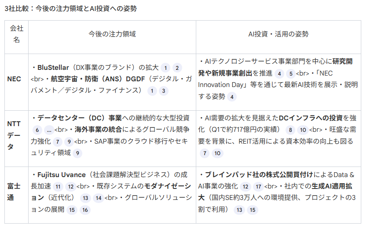Select the NEC row label
The width and height of the screenshot is (367, 232).
pos(14,79)
